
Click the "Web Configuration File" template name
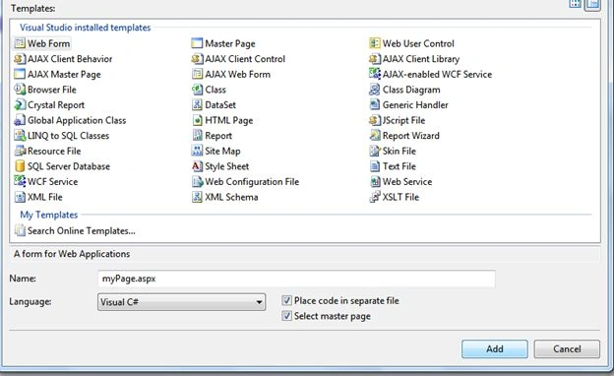point(252,182)
